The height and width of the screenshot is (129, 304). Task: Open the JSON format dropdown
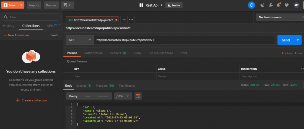123,96
